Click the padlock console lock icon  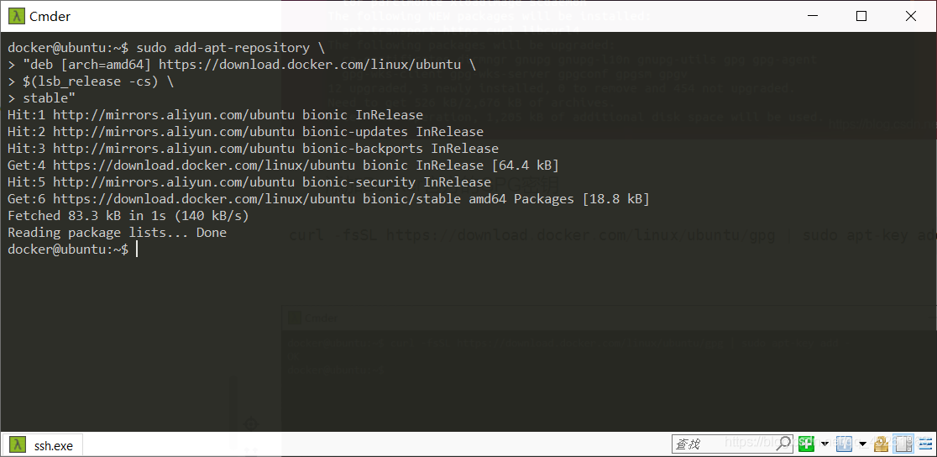(882, 444)
